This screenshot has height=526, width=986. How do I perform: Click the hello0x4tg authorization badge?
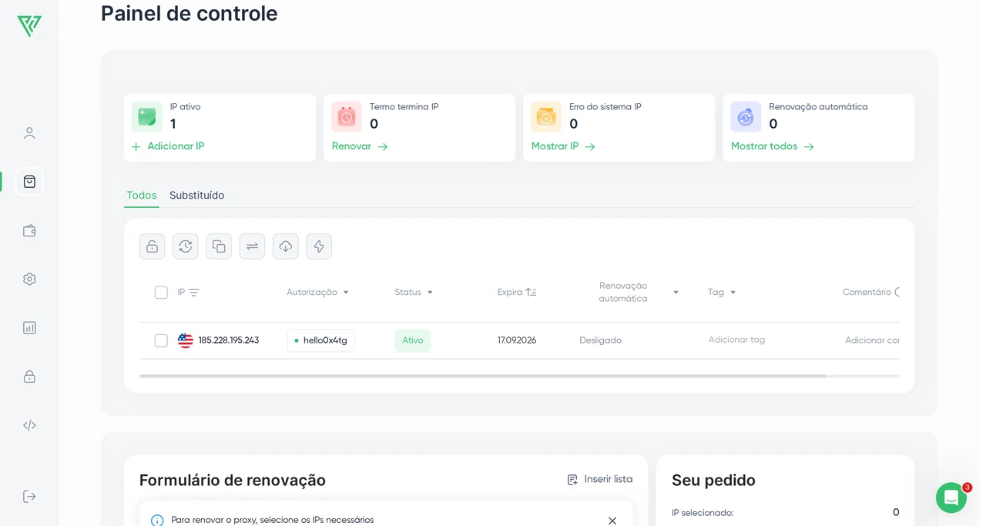coord(320,340)
